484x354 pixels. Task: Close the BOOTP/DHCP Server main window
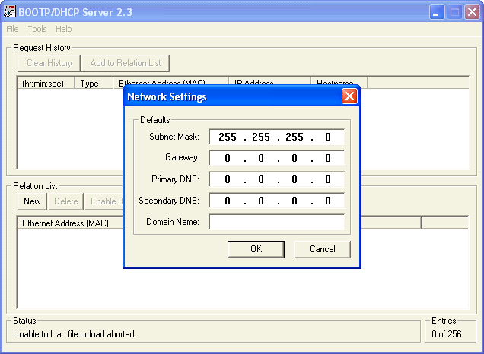tap(472, 12)
